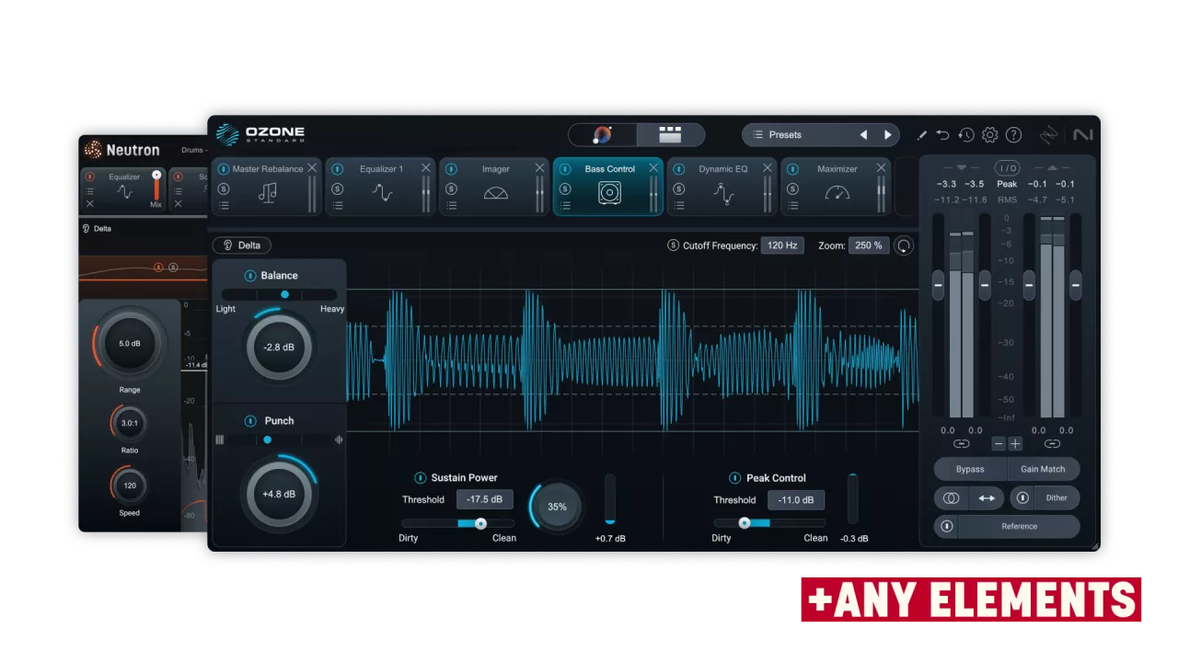
Task: Remove the Dynamic EQ module
Action: point(767,168)
